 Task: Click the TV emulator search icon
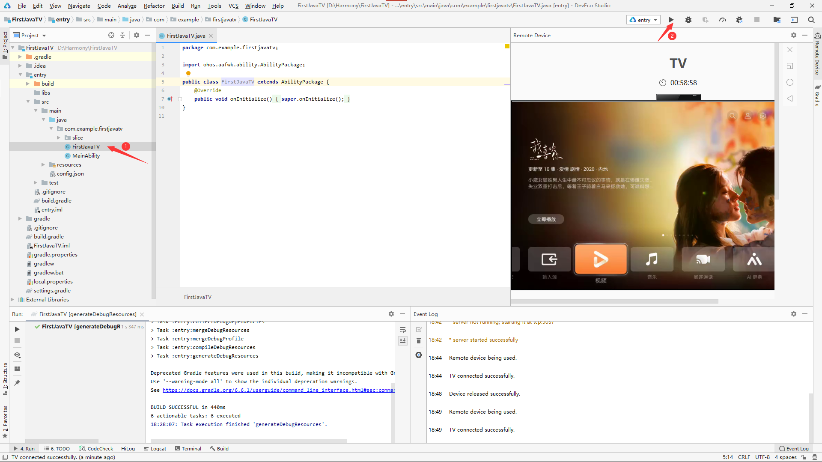click(733, 116)
